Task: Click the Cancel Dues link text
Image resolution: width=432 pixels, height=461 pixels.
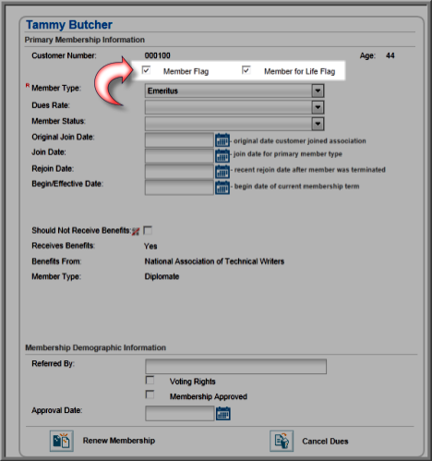Action: [325, 442]
